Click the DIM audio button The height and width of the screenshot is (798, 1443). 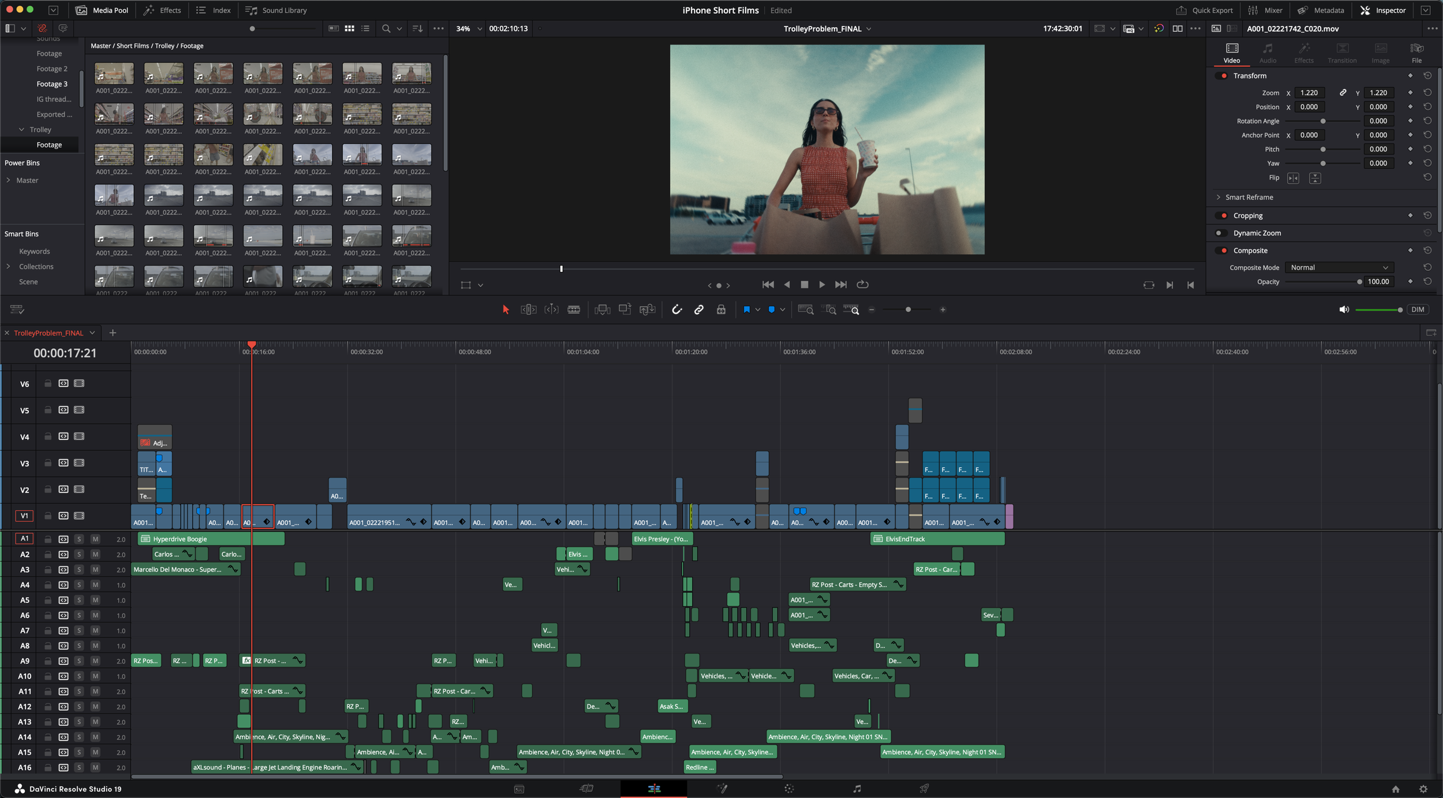(1418, 309)
